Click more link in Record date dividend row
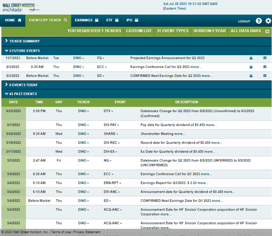The image size is (272, 236). coord(217,142)
